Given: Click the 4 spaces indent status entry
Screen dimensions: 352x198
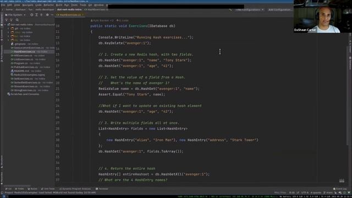Looking at the screenshot, I should [316, 193].
